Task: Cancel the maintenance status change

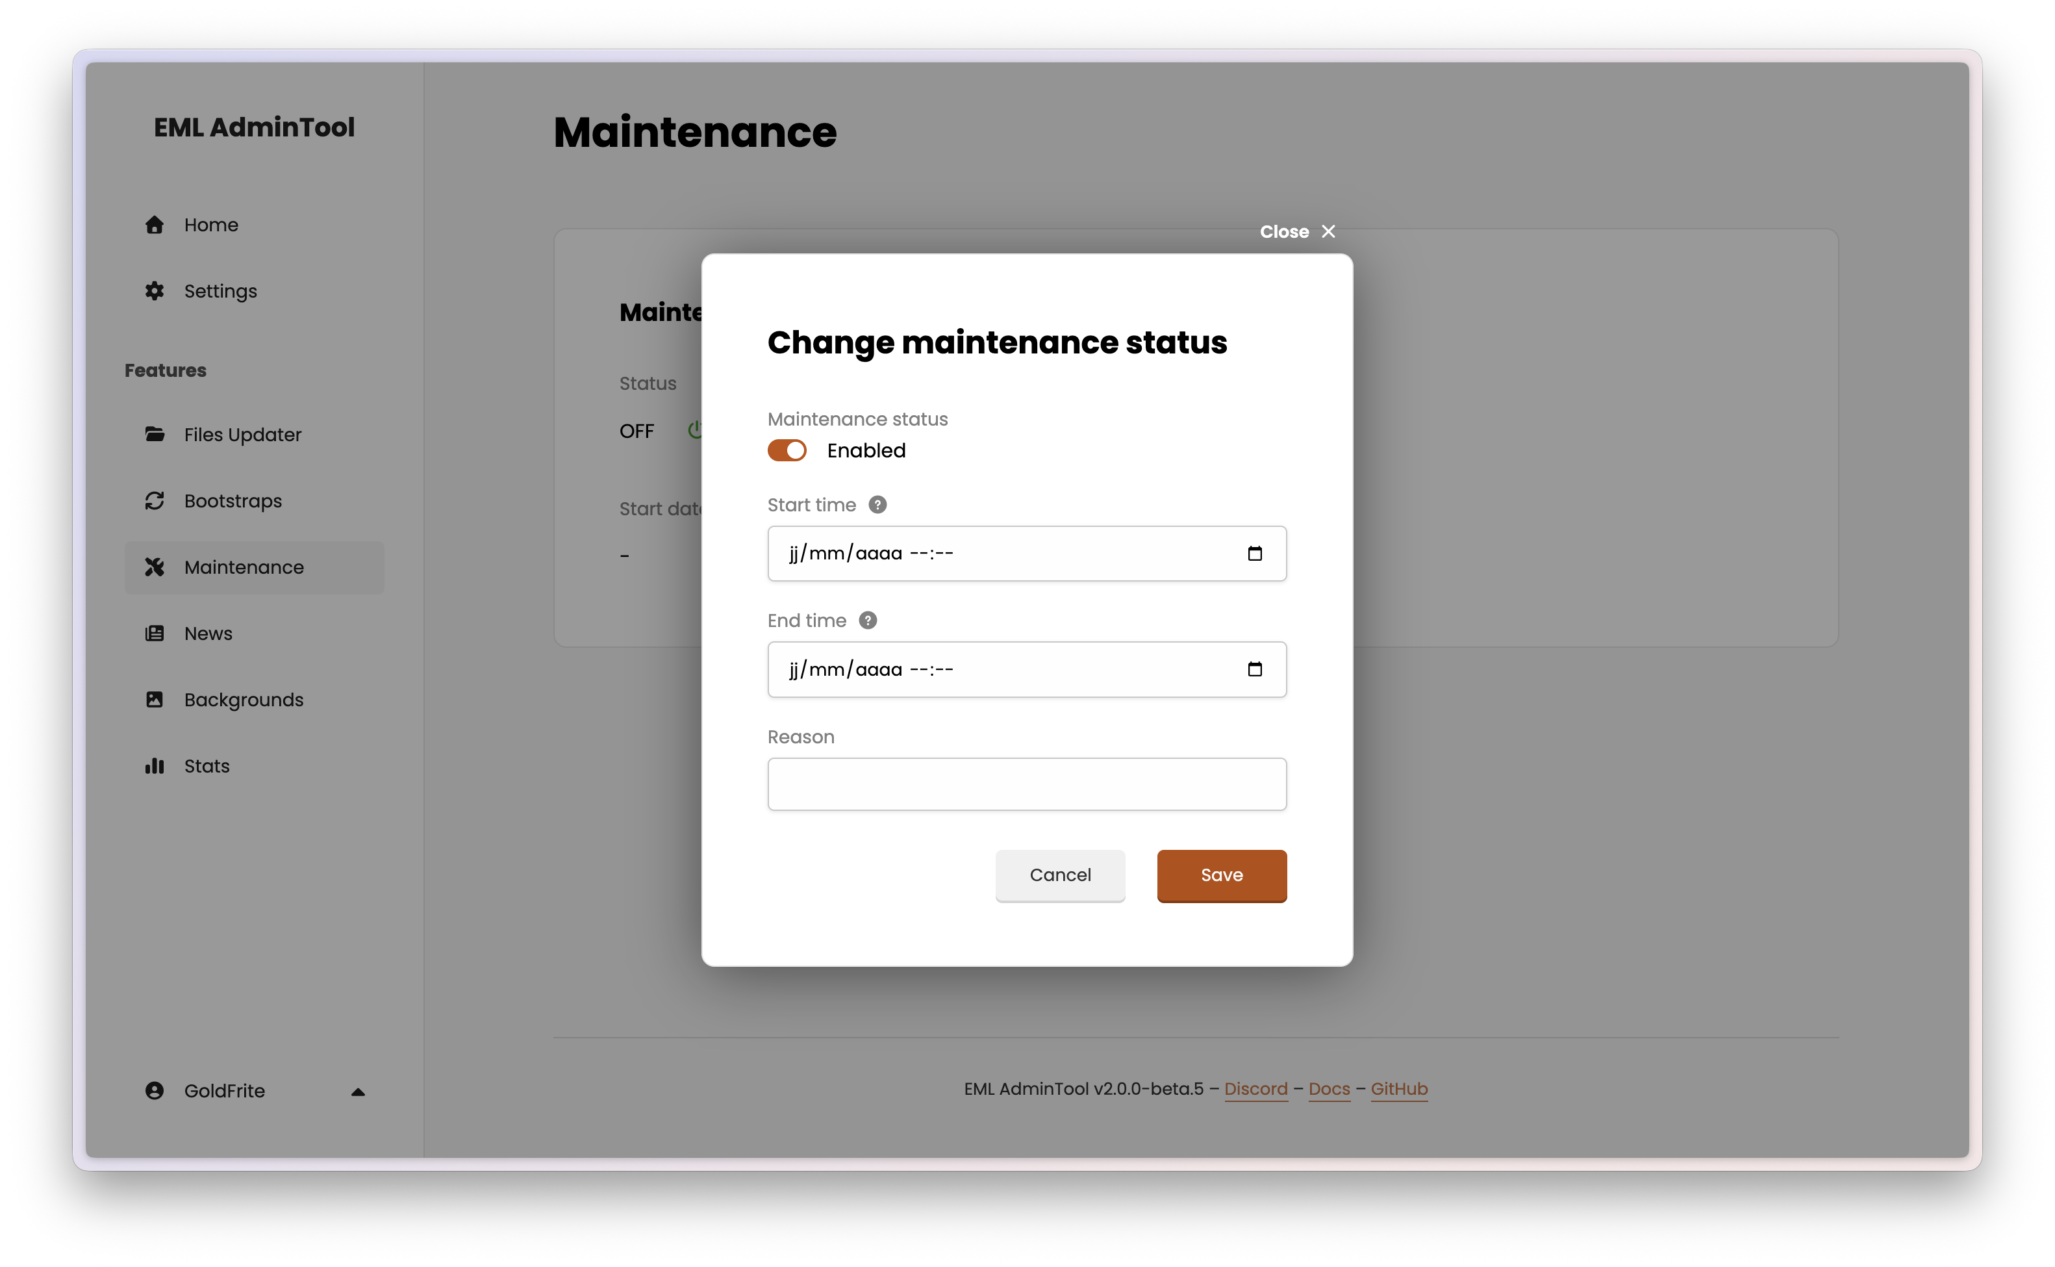Action: point(1060,875)
